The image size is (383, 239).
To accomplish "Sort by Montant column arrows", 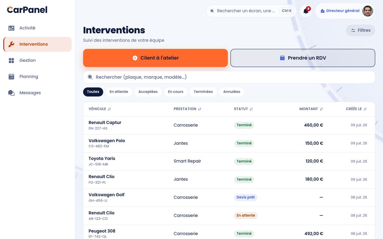I will click(x=321, y=109).
